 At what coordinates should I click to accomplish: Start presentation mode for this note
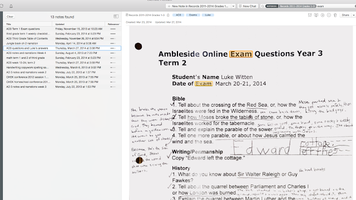tap(316, 15)
